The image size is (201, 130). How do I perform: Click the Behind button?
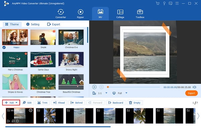[x=77, y=103]
